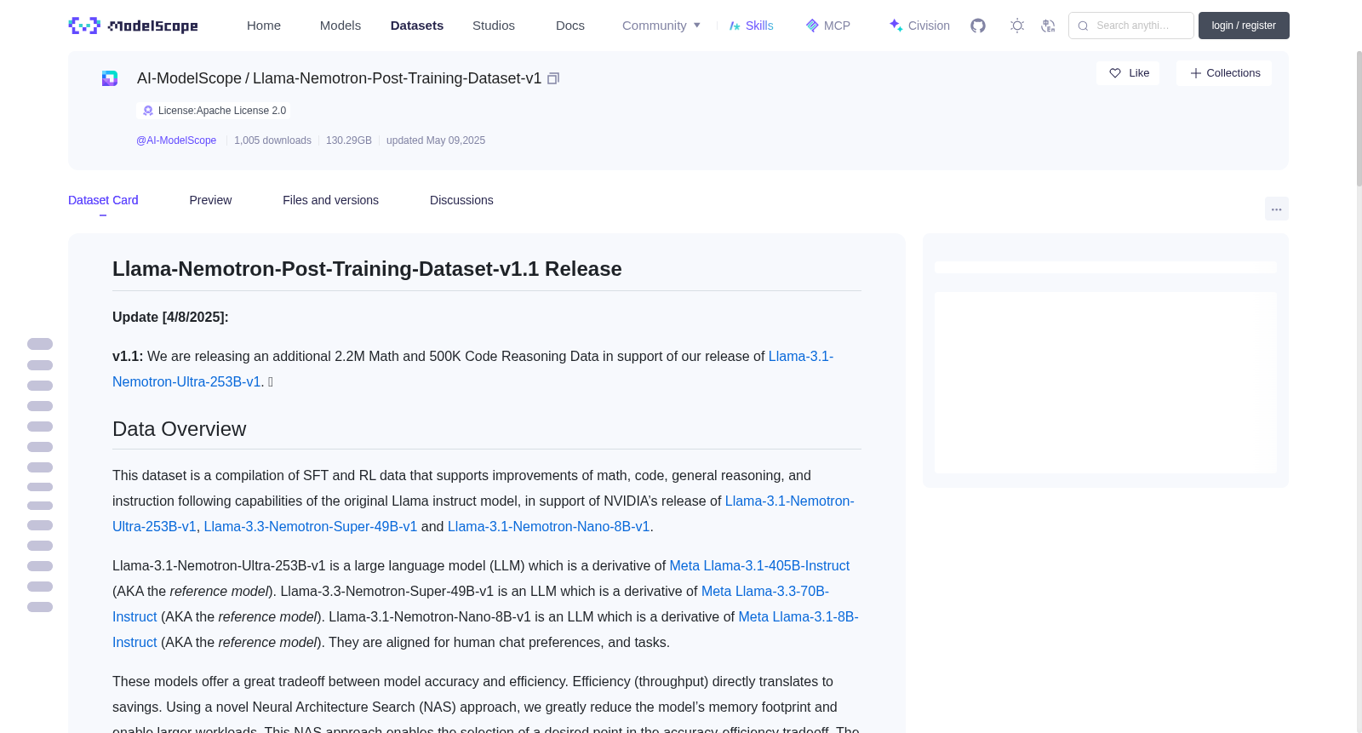Click the "updated May 09,2025" text
The height and width of the screenshot is (733, 1362).
(436, 140)
